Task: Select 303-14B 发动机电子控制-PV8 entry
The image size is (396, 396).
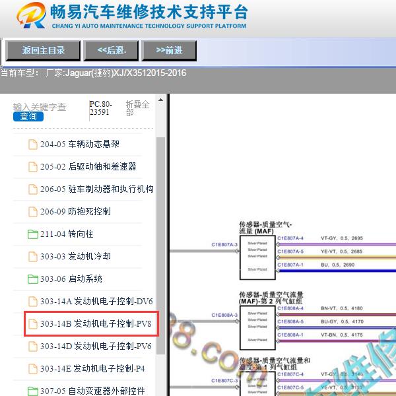Action: click(x=96, y=324)
